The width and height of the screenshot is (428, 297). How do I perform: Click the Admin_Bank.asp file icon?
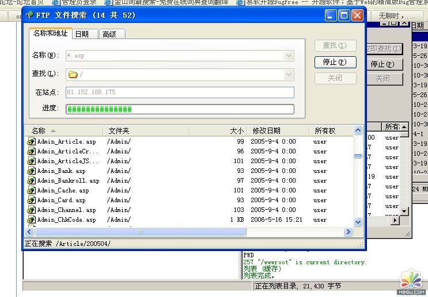click(32, 171)
